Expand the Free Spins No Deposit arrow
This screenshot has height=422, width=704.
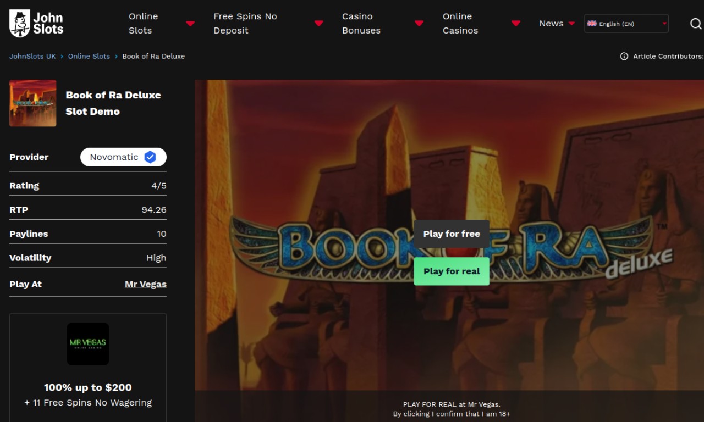(x=318, y=24)
